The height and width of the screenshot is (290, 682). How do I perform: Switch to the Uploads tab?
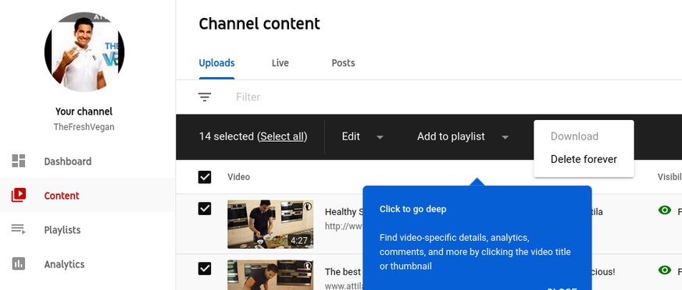point(216,63)
